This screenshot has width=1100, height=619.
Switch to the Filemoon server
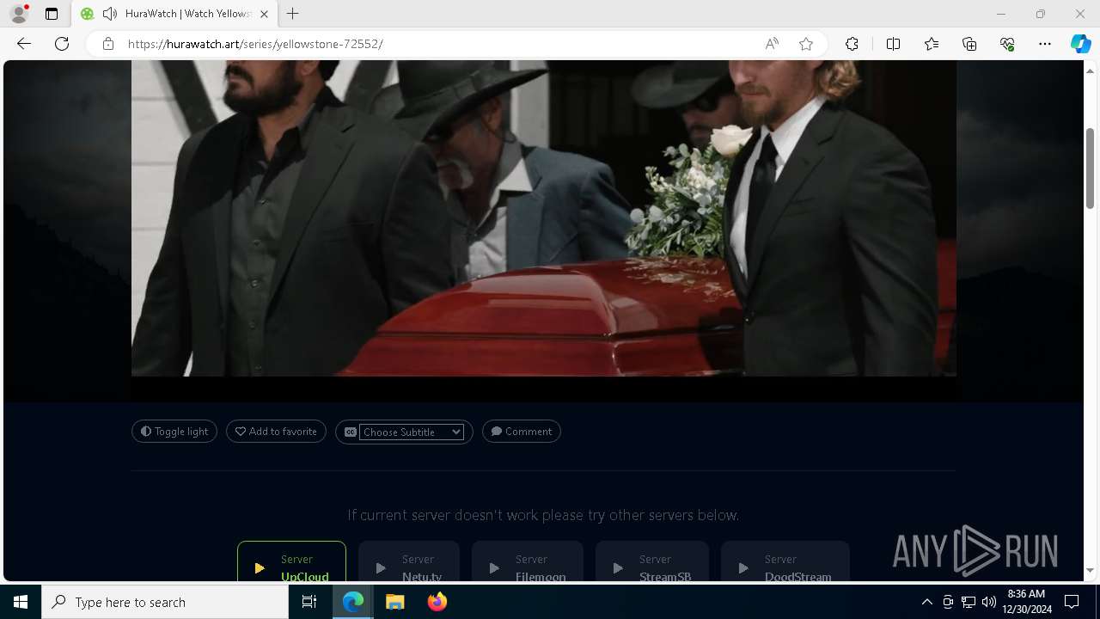pos(528,562)
